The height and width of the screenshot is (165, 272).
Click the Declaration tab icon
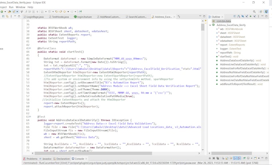[54, 159]
